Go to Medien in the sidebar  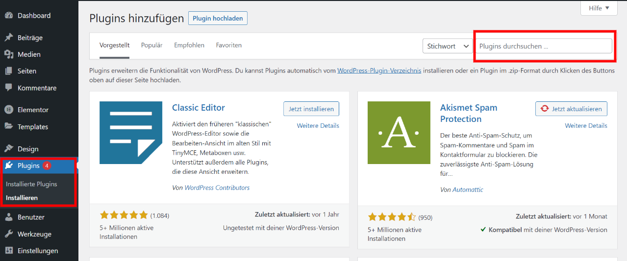click(x=29, y=54)
